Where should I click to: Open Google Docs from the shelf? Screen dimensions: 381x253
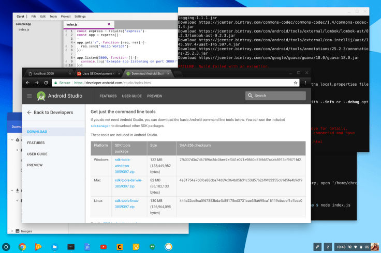[87, 247]
